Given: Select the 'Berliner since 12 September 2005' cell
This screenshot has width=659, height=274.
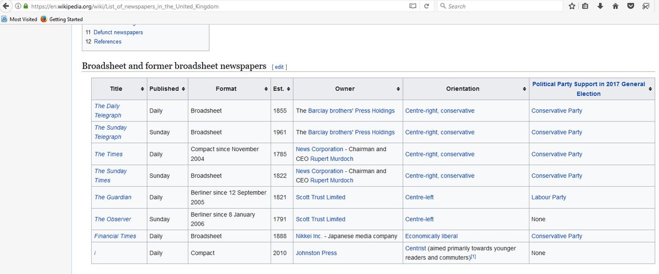Looking at the screenshot, I should click(x=229, y=197).
